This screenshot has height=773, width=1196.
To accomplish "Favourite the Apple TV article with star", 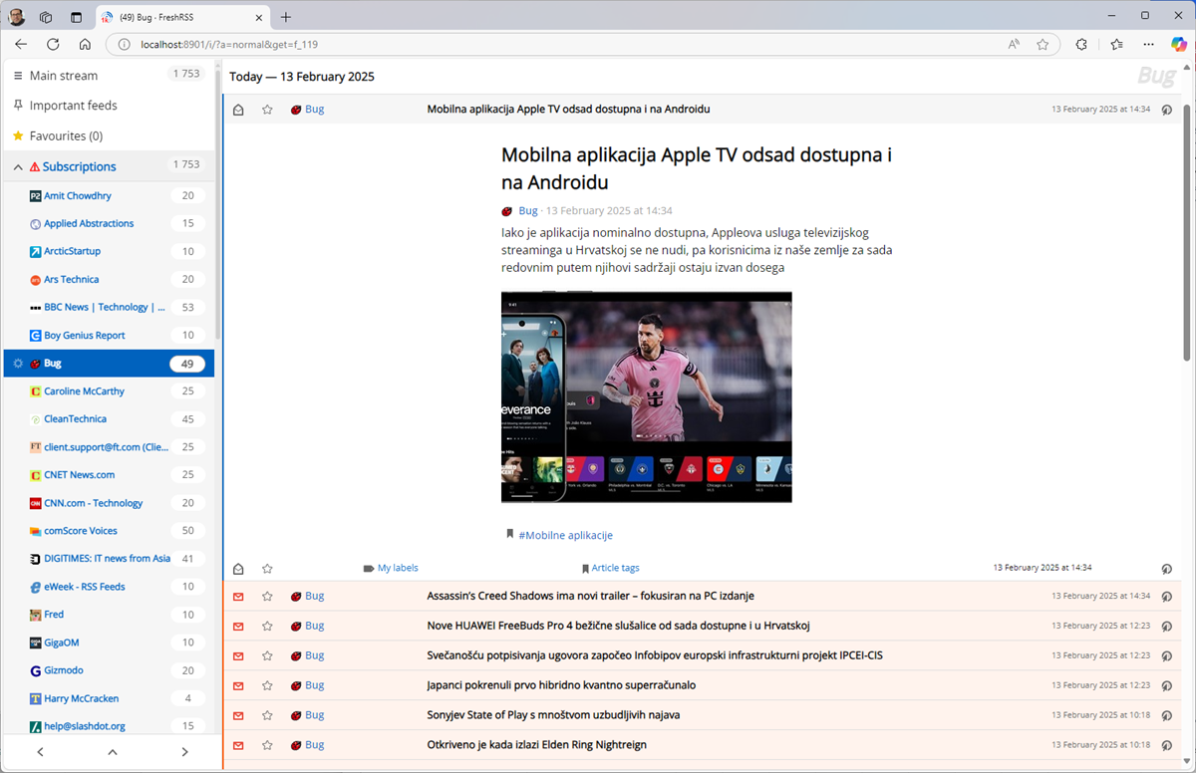I will 267,110.
